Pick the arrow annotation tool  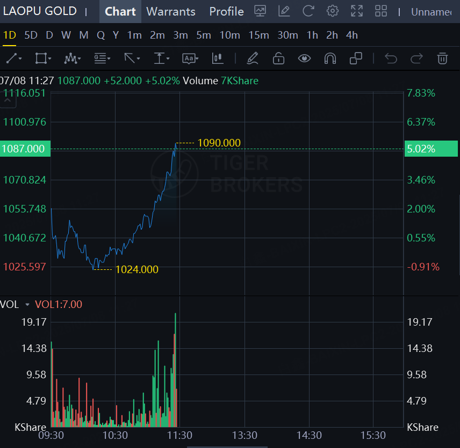click(130, 58)
